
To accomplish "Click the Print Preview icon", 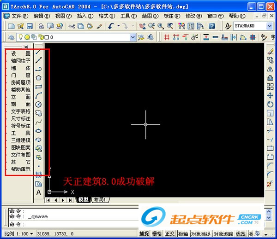I will click(x=51, y=26).
